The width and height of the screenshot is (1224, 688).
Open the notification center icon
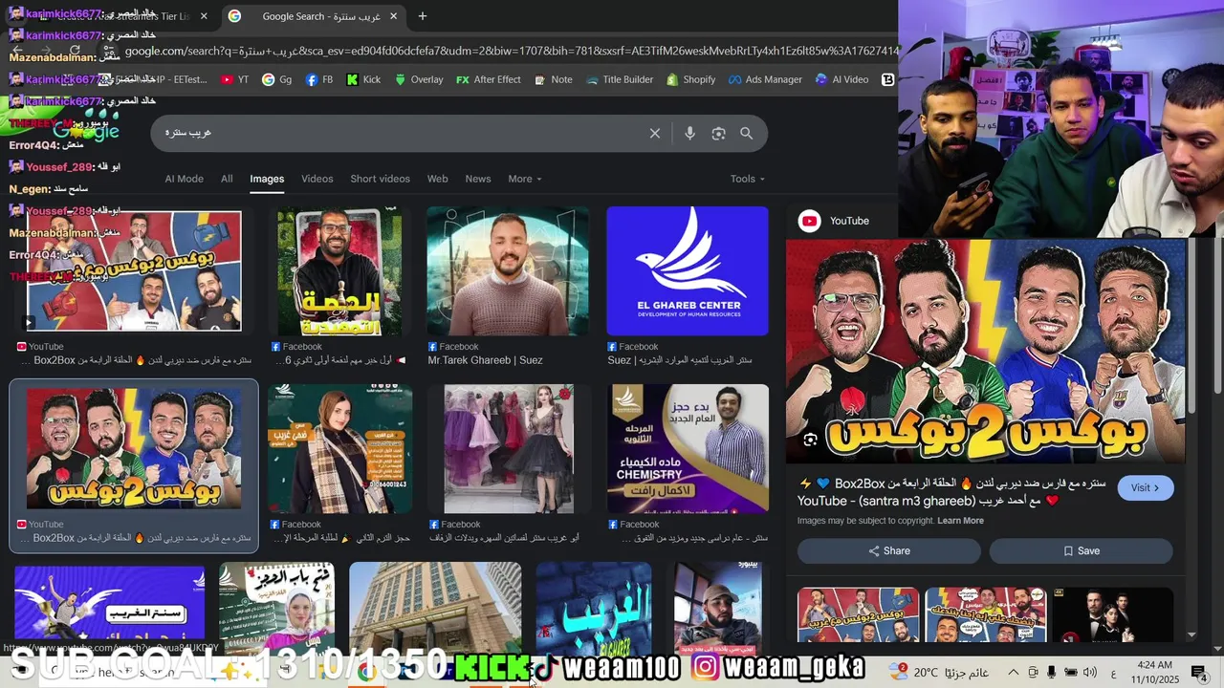point(1199,672)
